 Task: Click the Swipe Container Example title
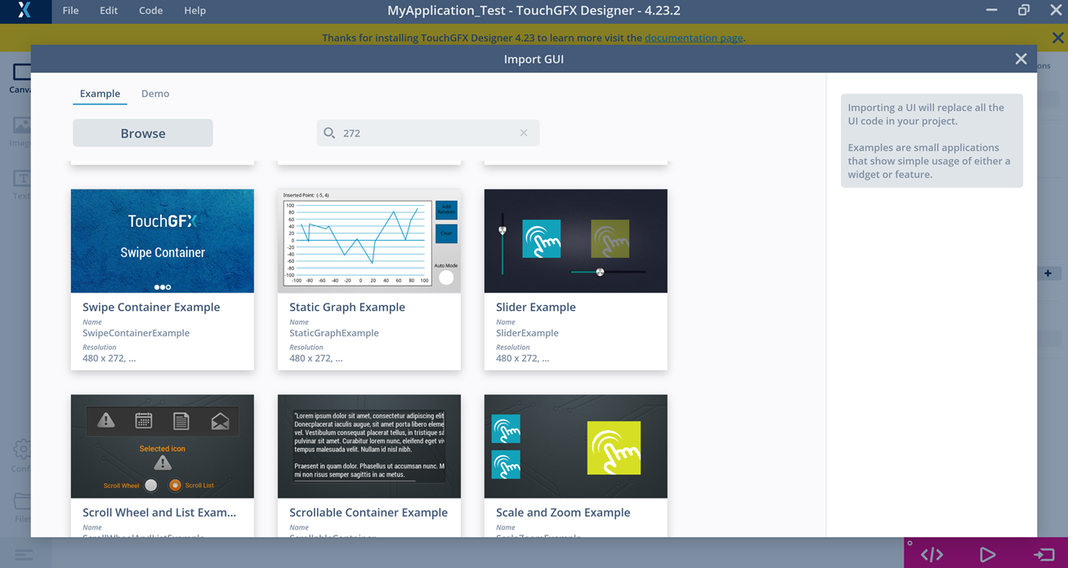tap(151, 307)
